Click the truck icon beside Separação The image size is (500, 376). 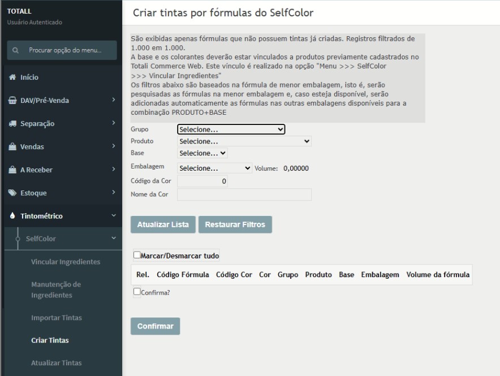tap(12, 124)
